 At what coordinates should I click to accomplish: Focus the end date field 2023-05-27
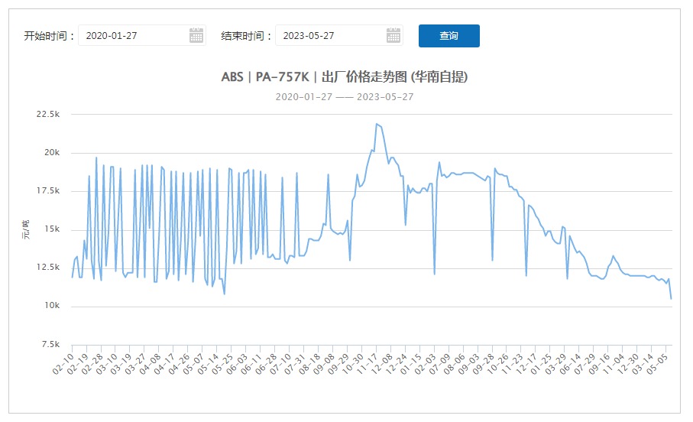click(339, 35)
